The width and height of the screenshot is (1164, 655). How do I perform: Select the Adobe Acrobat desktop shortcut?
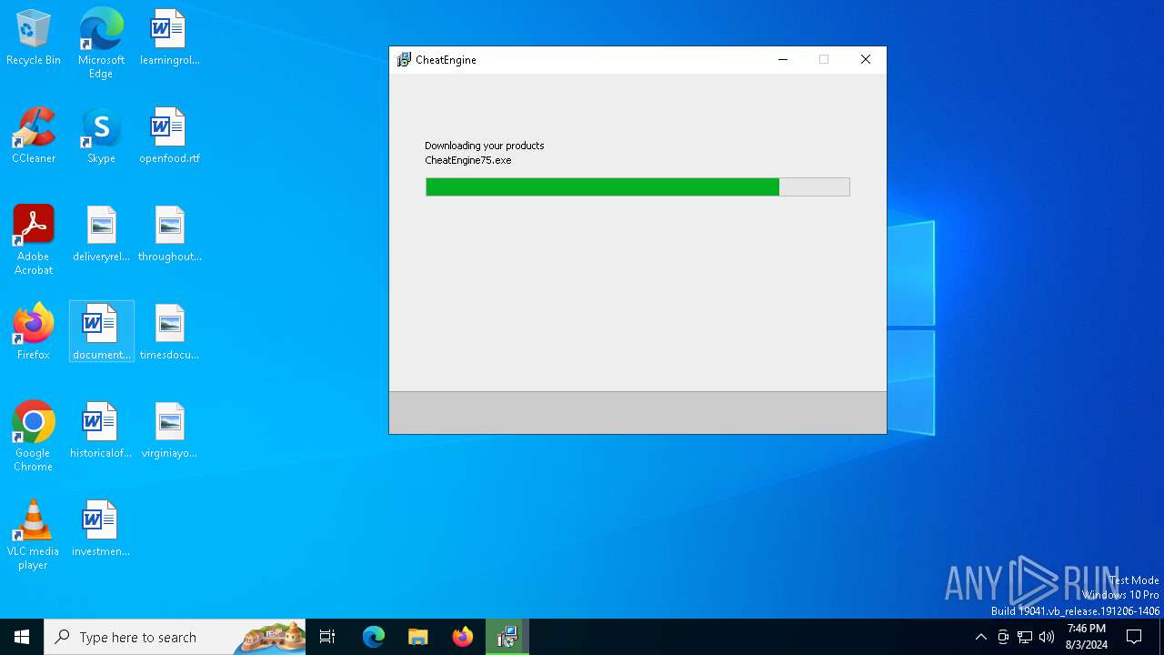tap(34, 240)
